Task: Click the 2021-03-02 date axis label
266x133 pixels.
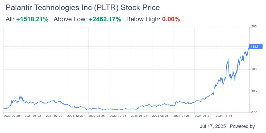Action: tap(33, 116)
